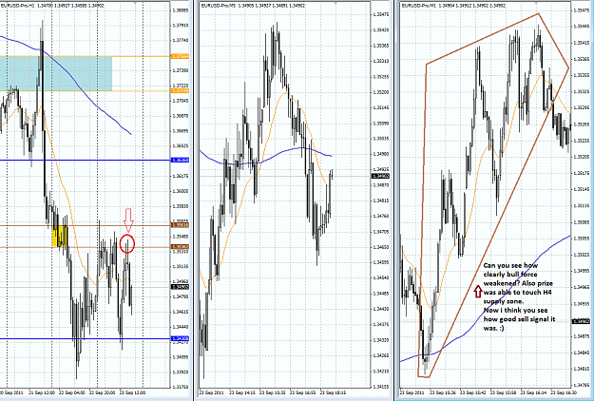594x401 pixels.
Task: Select the bull force text annotation on M1
Action: point(518,296)
